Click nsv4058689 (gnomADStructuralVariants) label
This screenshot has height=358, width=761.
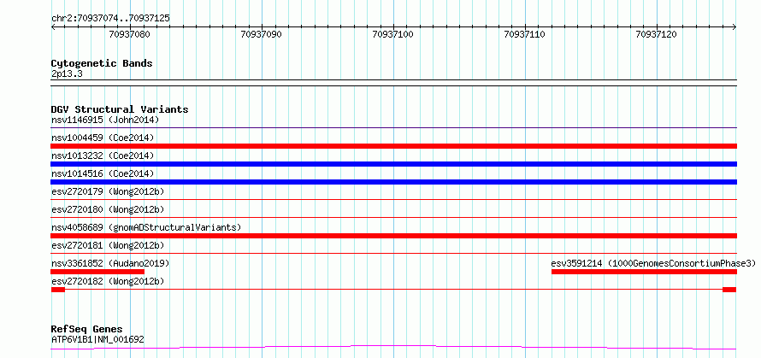(x=146, y=227)
